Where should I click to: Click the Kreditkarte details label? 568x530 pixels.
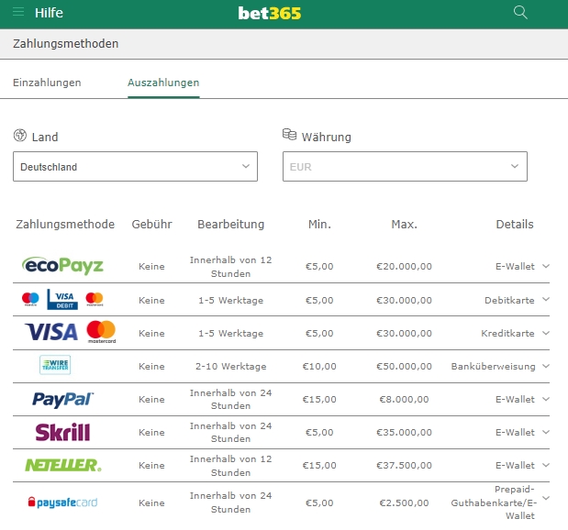507,333
